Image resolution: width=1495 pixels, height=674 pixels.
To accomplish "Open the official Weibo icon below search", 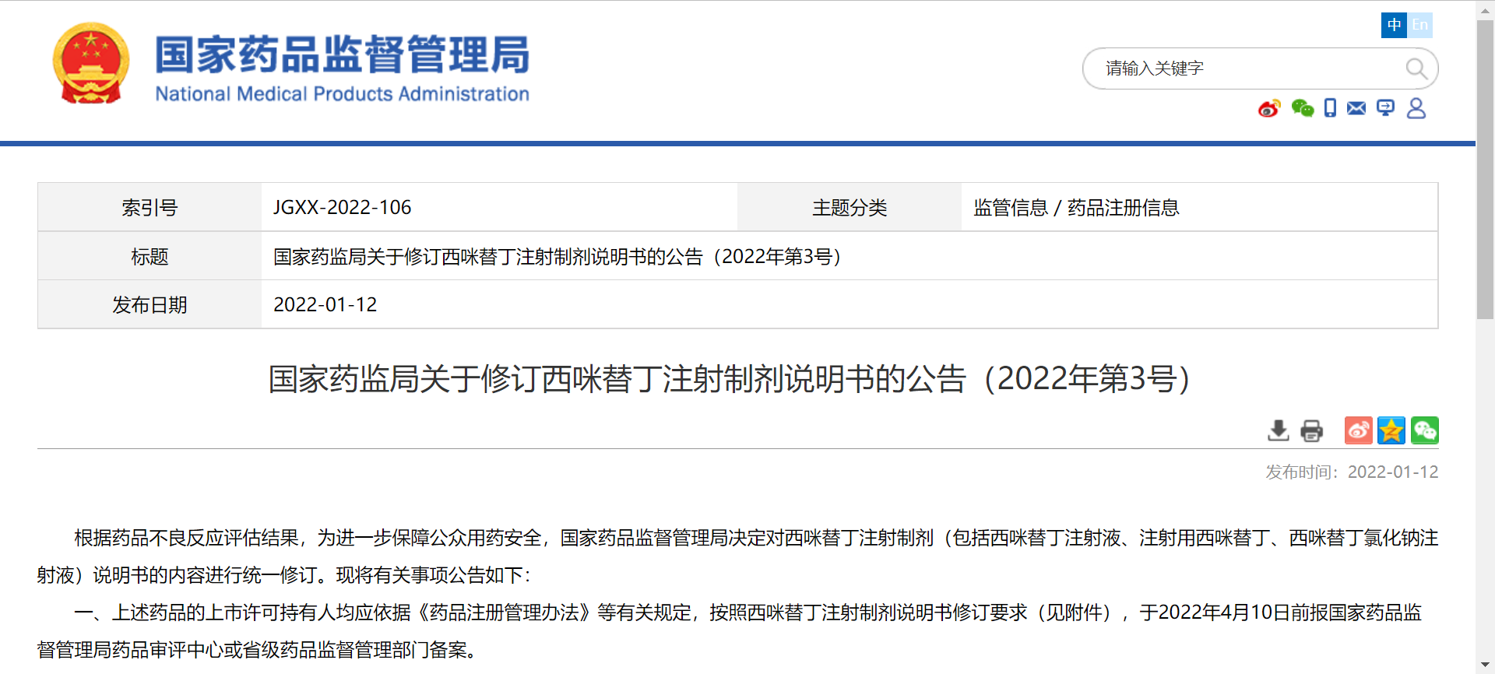I will [1269, 108].
